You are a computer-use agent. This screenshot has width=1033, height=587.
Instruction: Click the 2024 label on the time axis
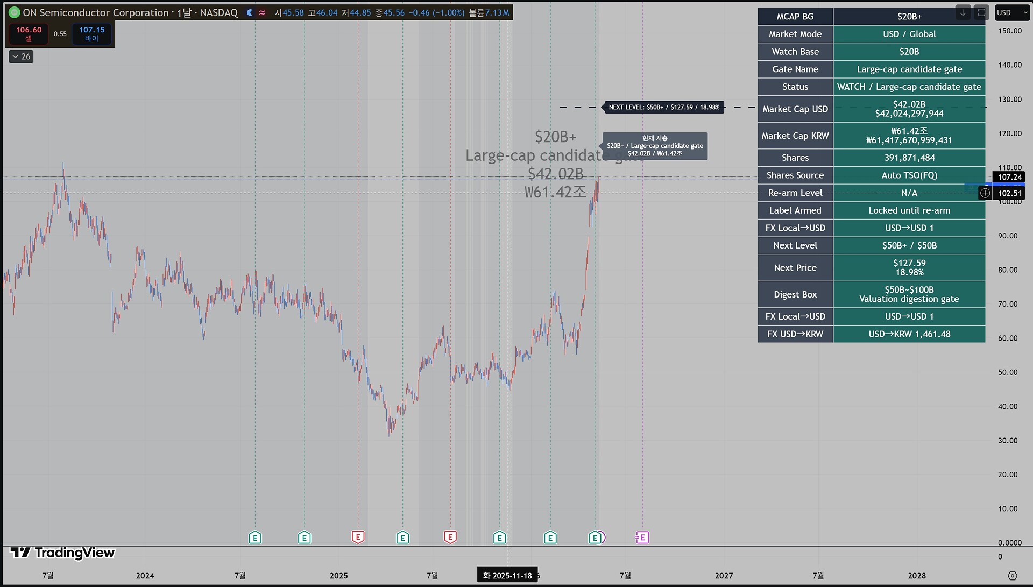(x=145, y=576)
